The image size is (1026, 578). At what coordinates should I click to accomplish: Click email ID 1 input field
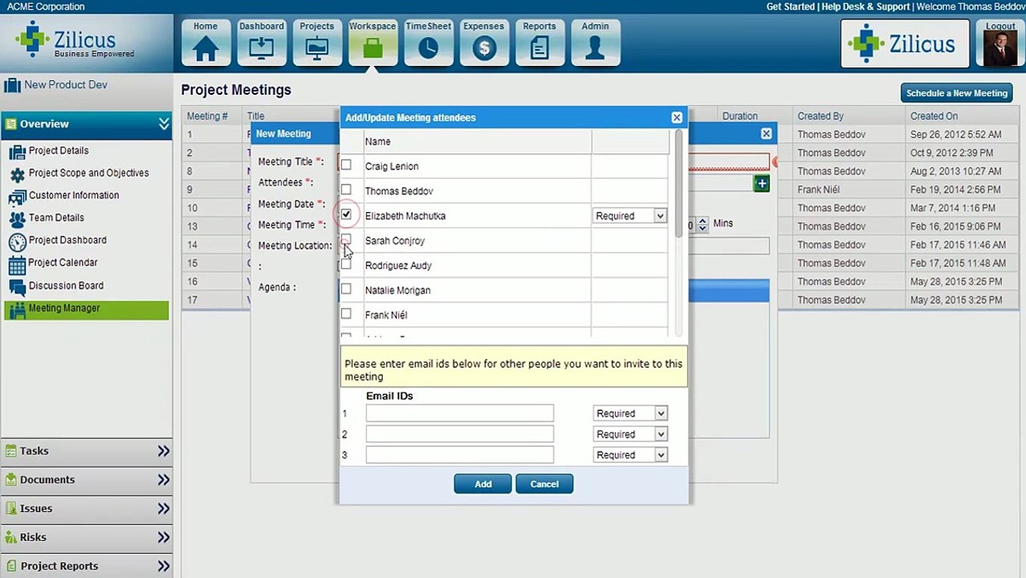pos(459,413)
